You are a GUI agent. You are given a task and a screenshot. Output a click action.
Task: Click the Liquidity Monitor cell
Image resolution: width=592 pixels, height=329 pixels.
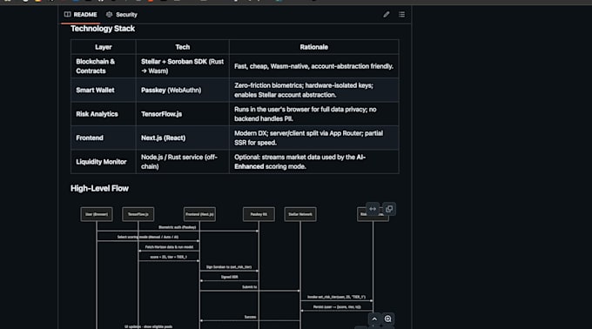tap(103, 162)
